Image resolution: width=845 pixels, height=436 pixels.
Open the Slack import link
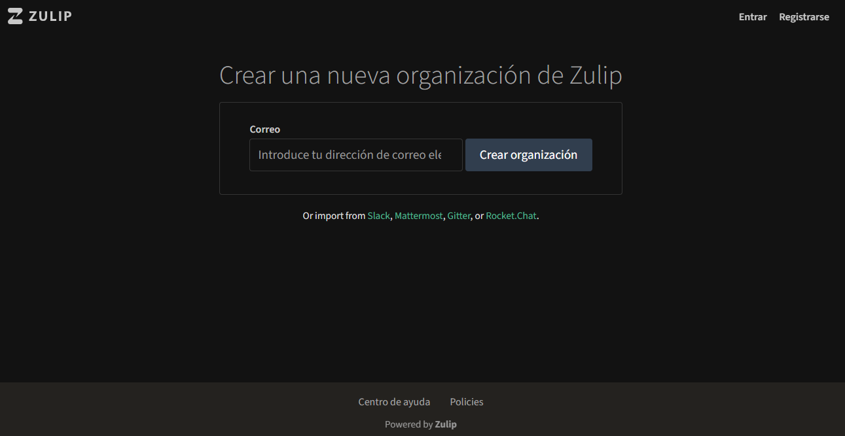(x=378, y=216)
